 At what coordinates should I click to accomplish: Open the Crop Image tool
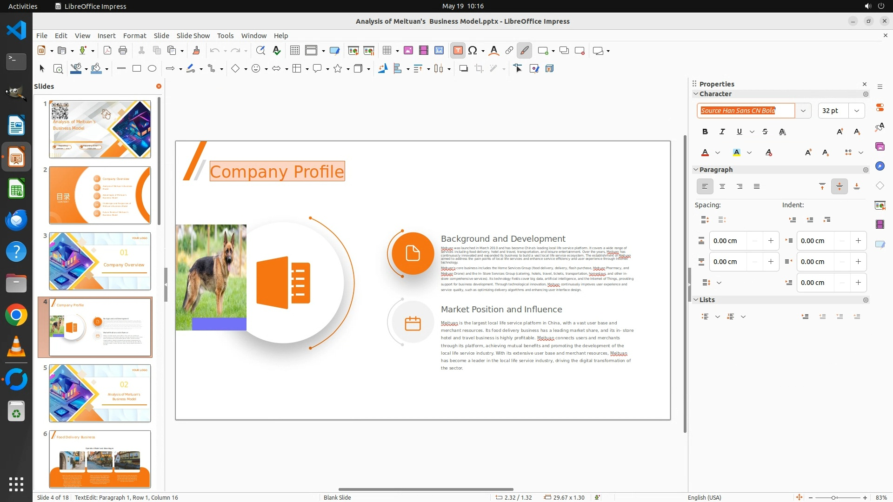479,69
